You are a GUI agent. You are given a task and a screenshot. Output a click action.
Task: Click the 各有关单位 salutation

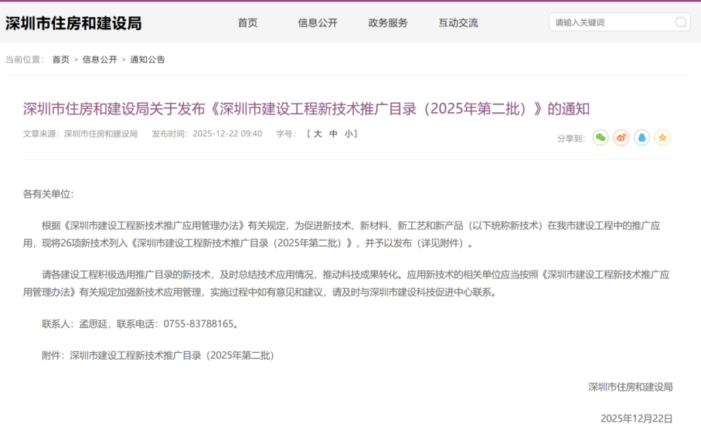[48, 194]
